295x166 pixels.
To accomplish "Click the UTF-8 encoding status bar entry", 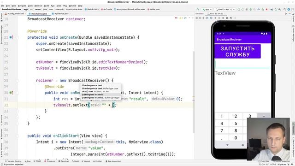I will 273,164.
